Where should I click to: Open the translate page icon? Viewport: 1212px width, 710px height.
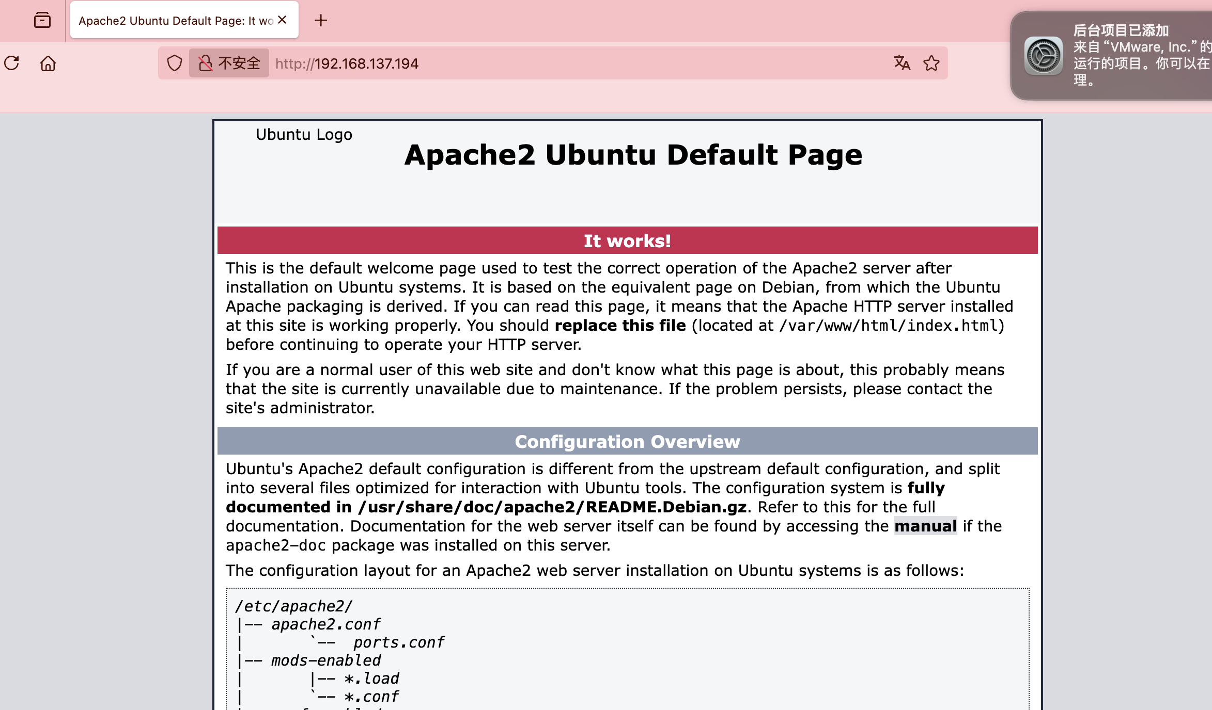coord(902,63)
